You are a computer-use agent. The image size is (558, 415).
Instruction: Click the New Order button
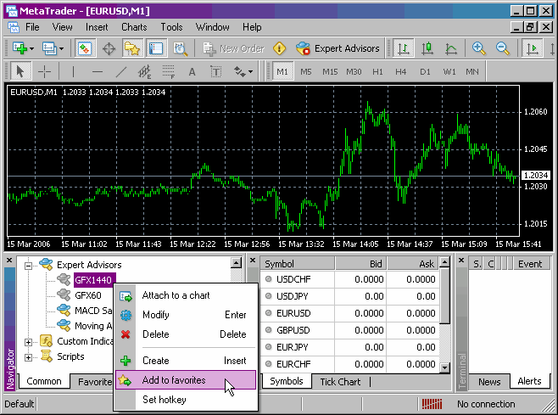click(x=233, y=49)
